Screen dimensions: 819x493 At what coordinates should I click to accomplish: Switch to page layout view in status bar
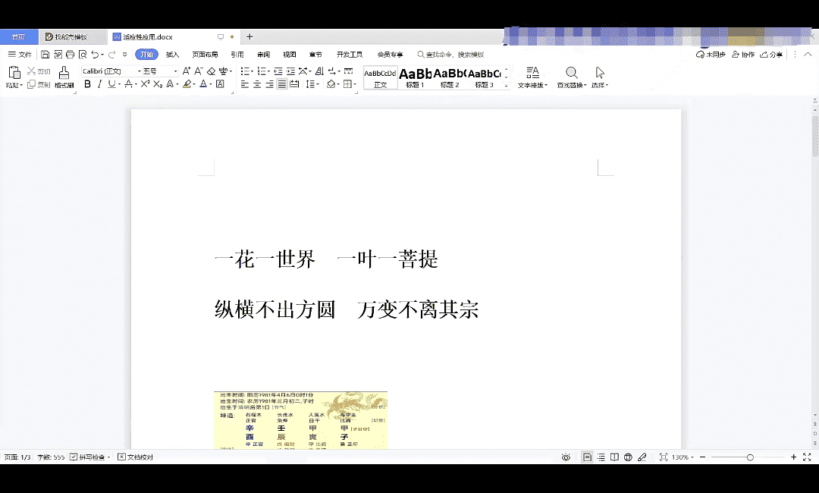point(587,457)
